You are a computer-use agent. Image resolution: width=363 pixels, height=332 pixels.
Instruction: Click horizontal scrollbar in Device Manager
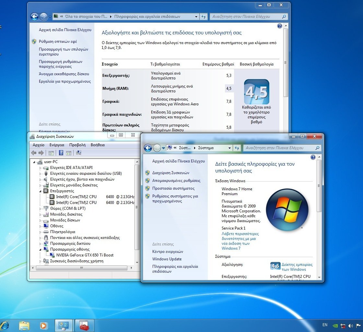pos(81,268)
